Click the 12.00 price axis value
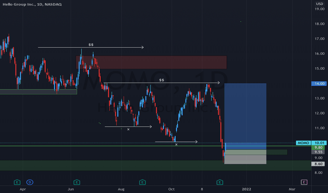This screenshot has height=193, width=328. tap(320, 113)
